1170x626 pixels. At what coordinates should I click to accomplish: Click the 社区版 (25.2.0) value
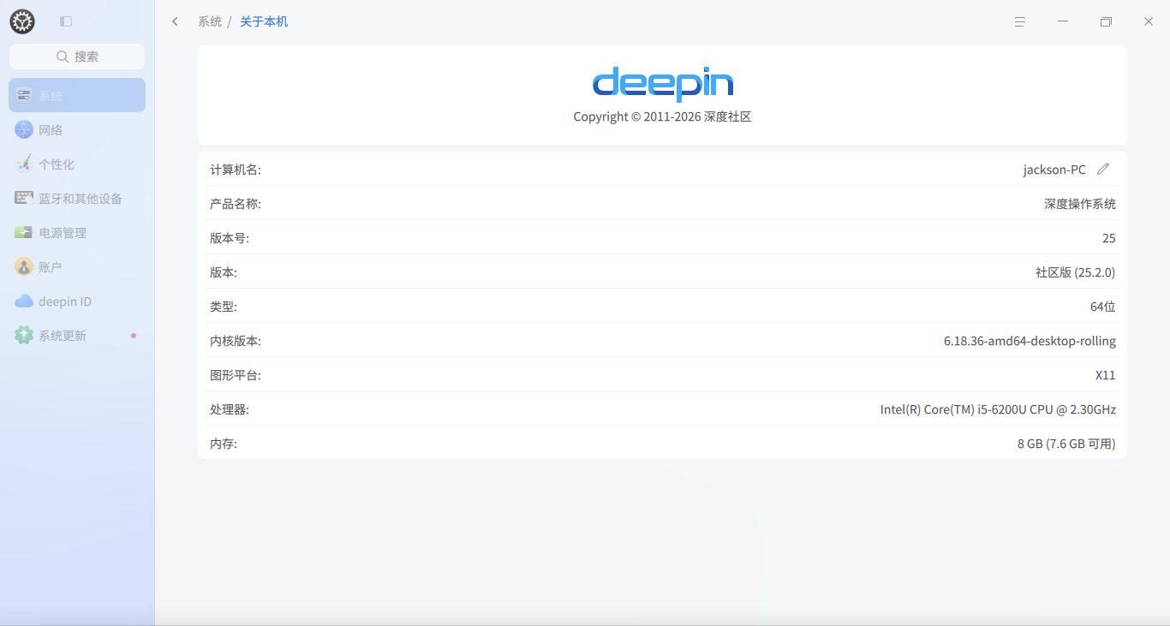pos(1076,272)
